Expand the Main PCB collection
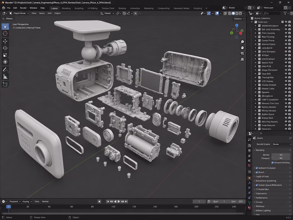Viewport: 293px width, 220px height. pyautogui.click(x=255, y=66)
